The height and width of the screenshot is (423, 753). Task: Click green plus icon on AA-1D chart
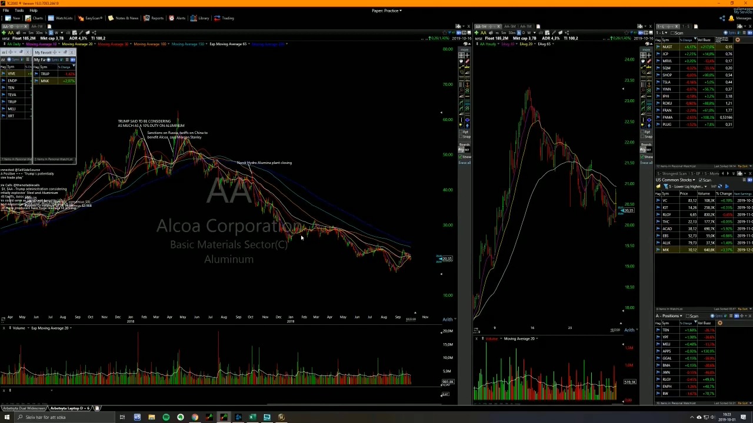(x=4, y=33)
